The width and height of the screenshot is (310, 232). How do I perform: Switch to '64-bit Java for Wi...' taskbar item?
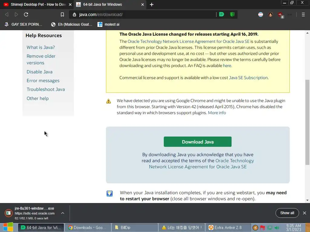(x=41, y=227)
